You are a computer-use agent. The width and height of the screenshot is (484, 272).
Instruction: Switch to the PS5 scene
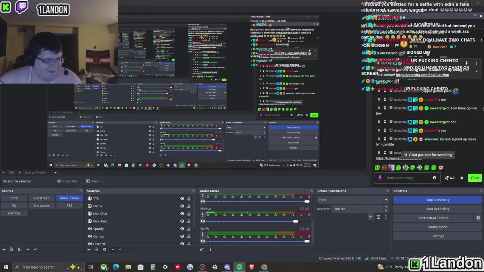(x=70, y=206)
